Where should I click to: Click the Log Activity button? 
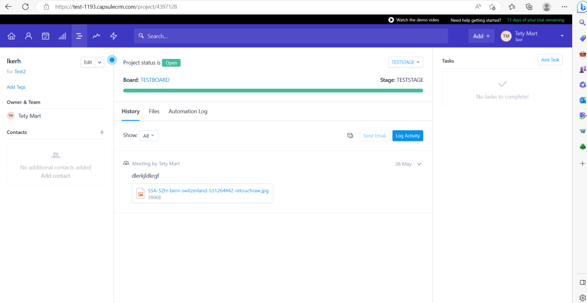click(x=408, y=135)
